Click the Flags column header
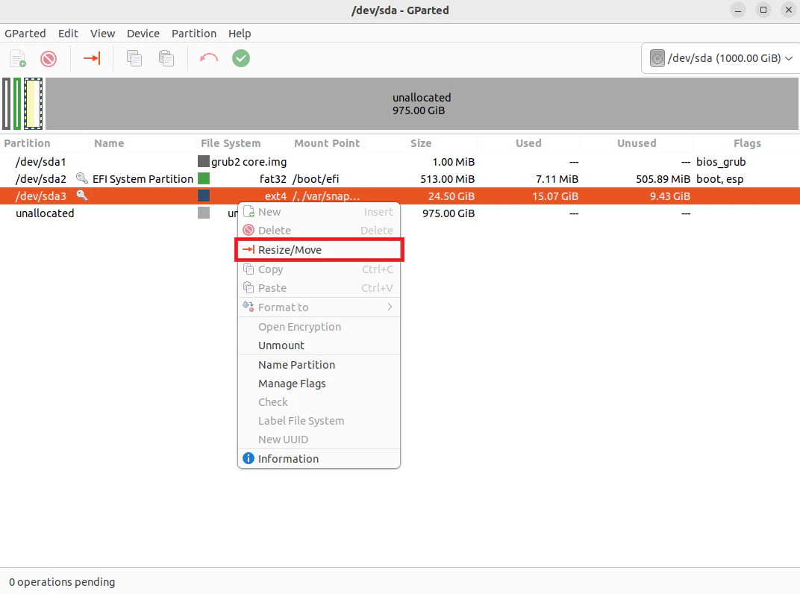The height and width of the screenshot is (594, 800). tap(748, 143)
